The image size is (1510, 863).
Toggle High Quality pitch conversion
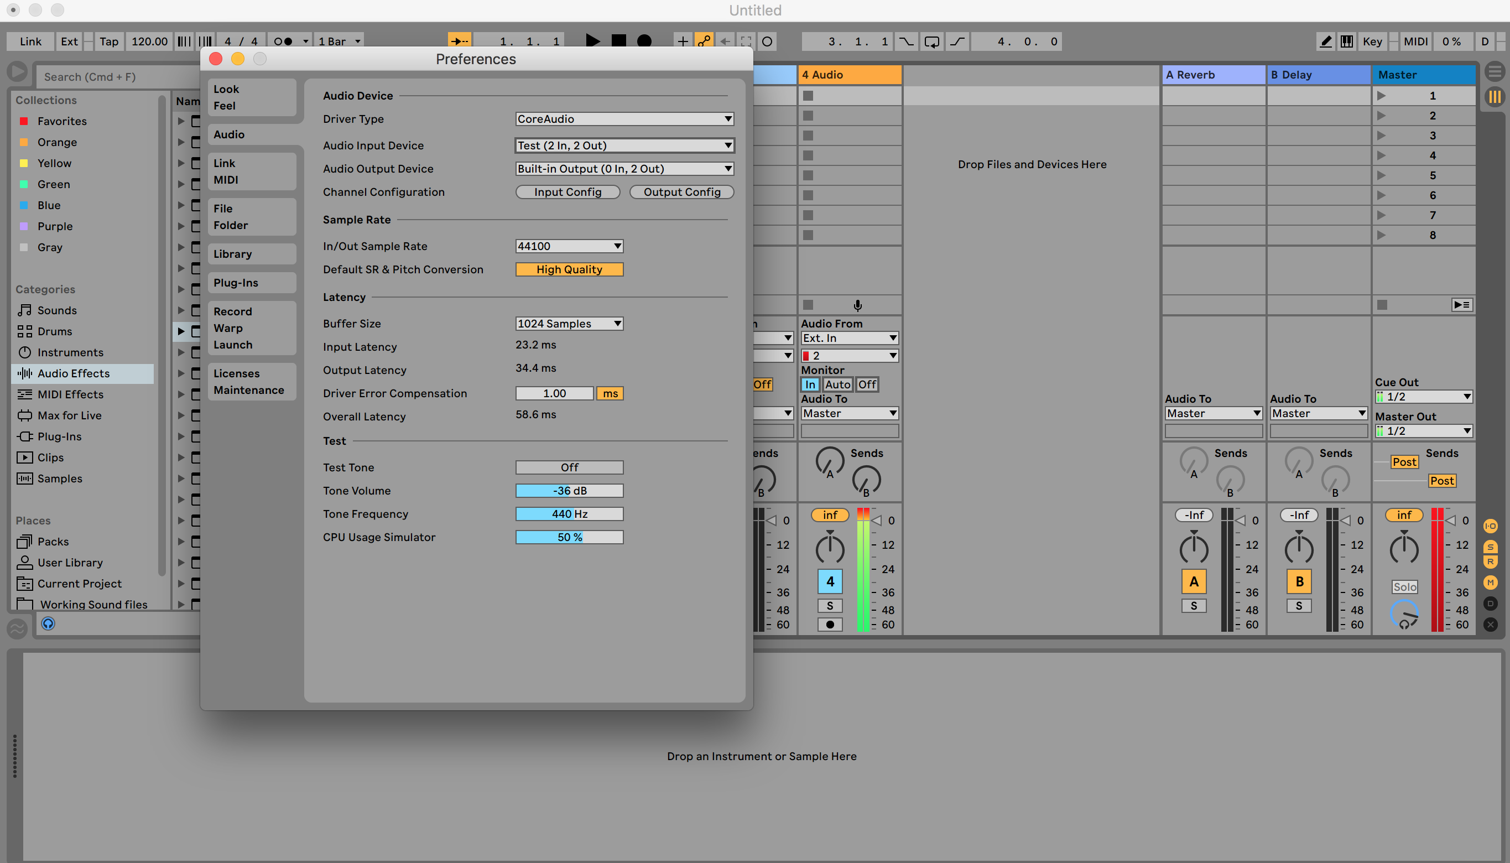tap(569, 269)
